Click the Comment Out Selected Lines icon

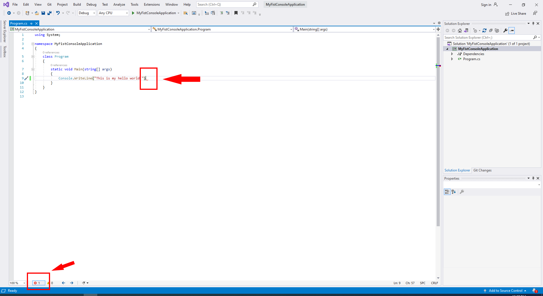point(221,13)
